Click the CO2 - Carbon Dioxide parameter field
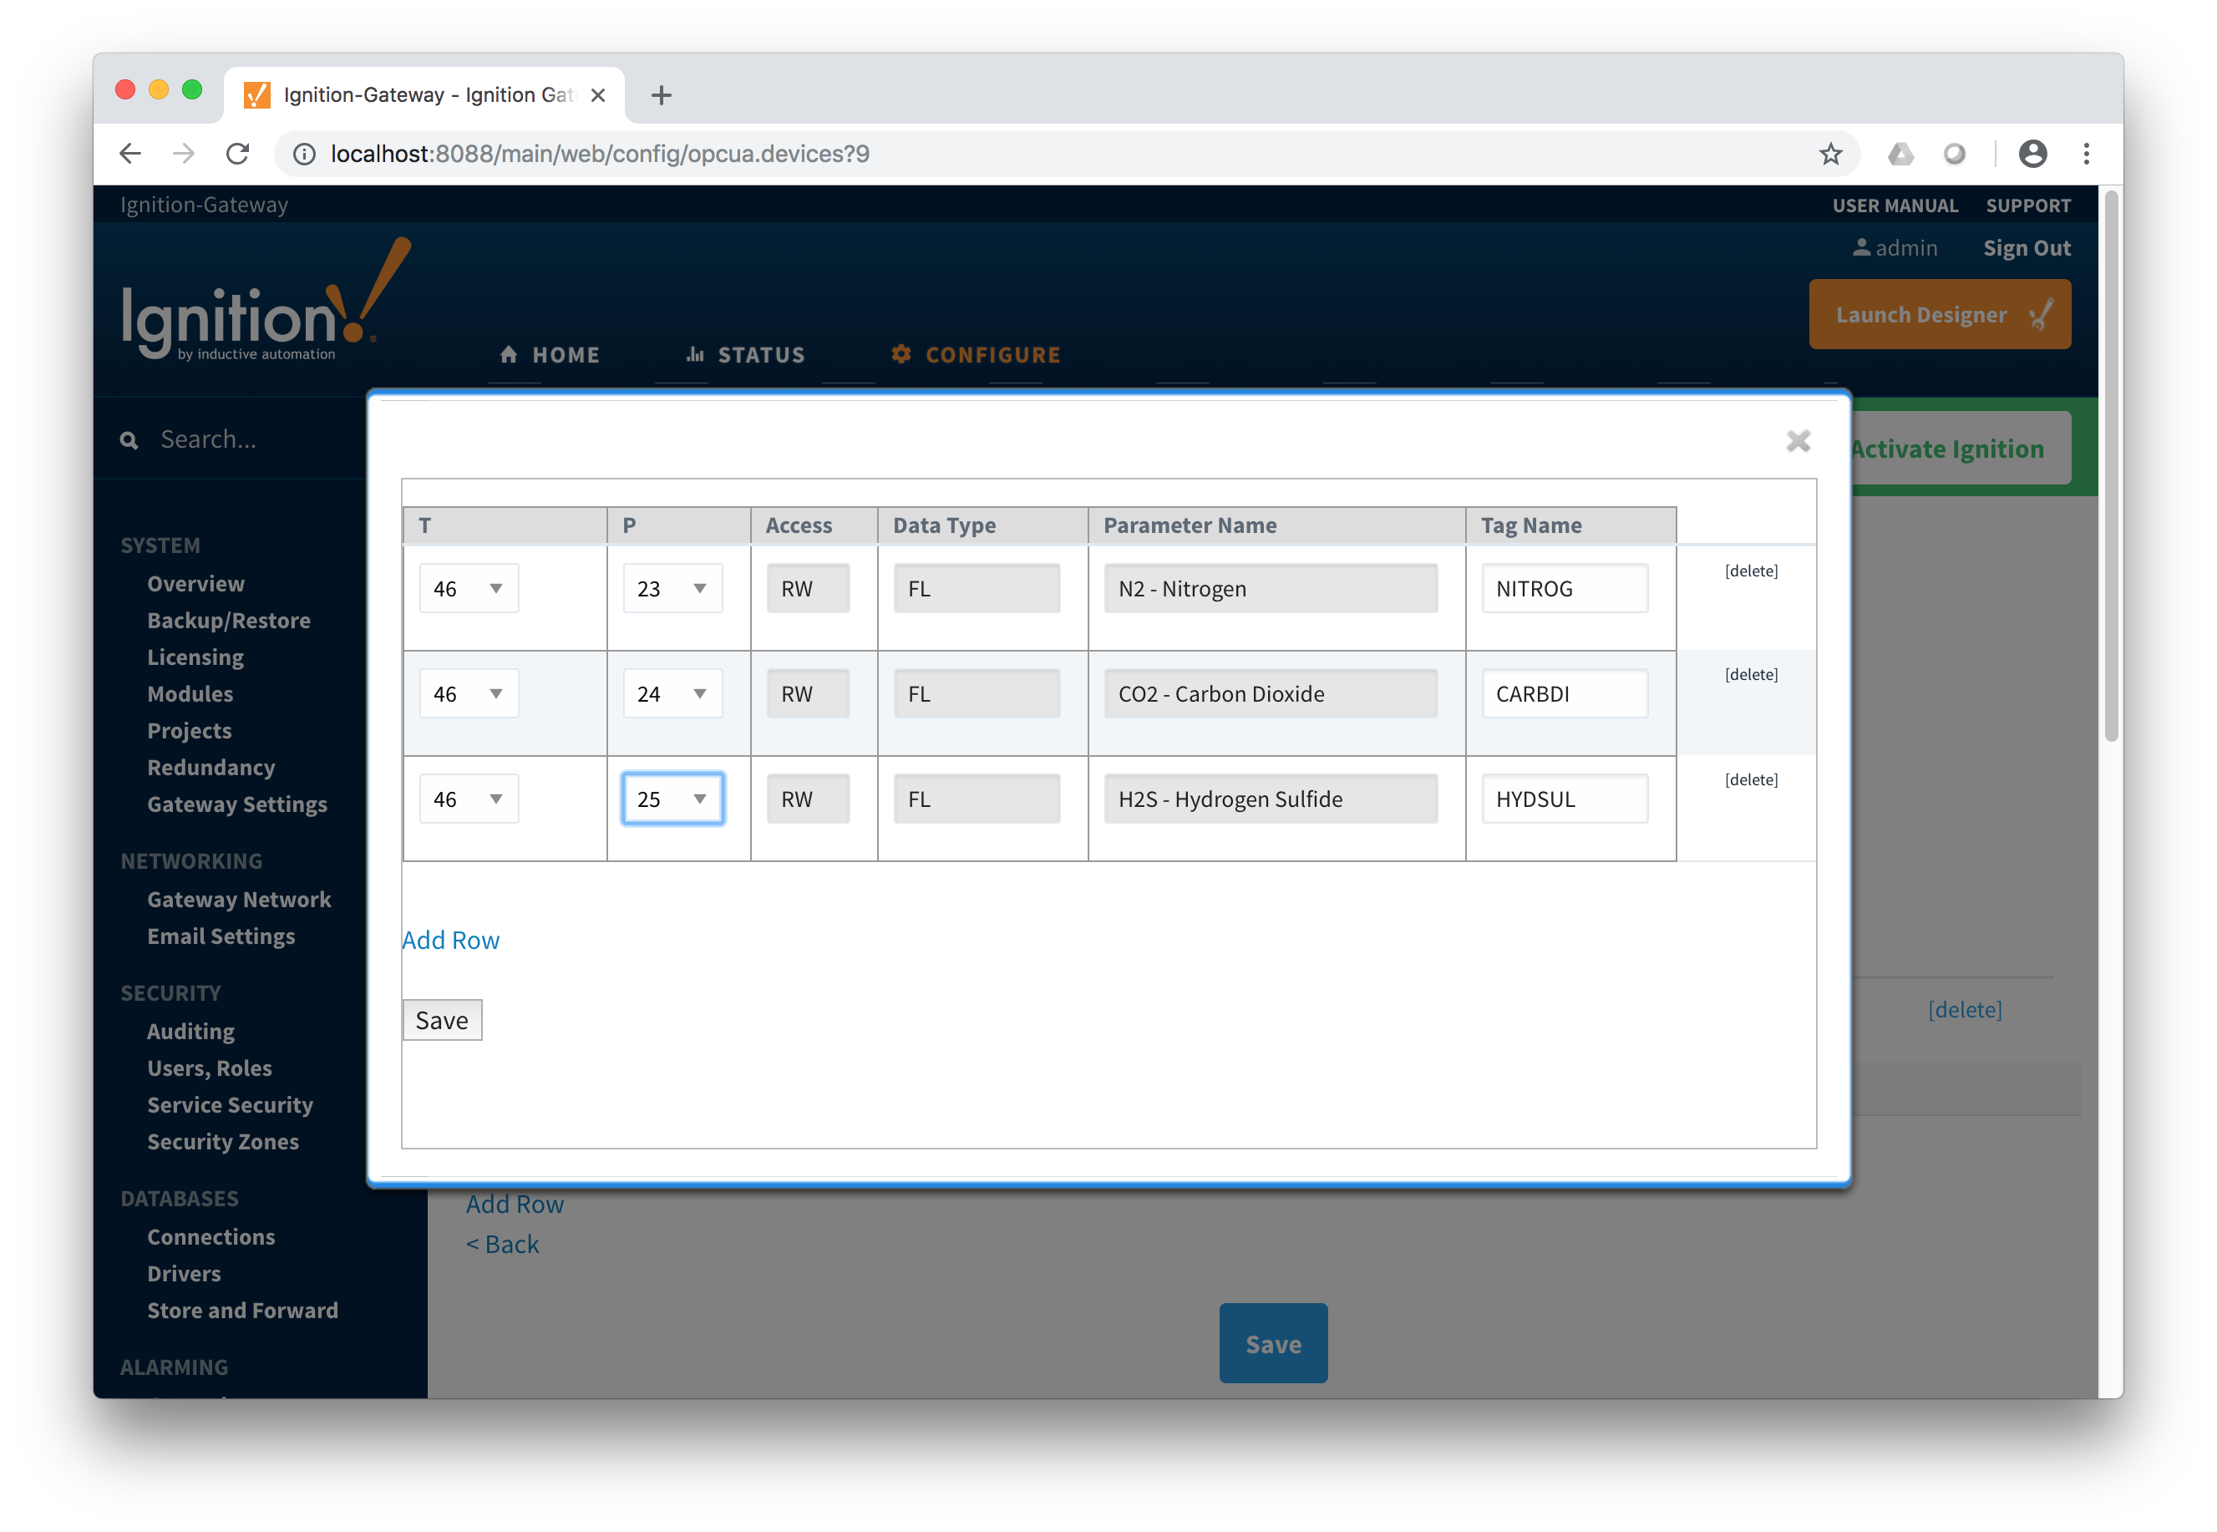 1270,693
